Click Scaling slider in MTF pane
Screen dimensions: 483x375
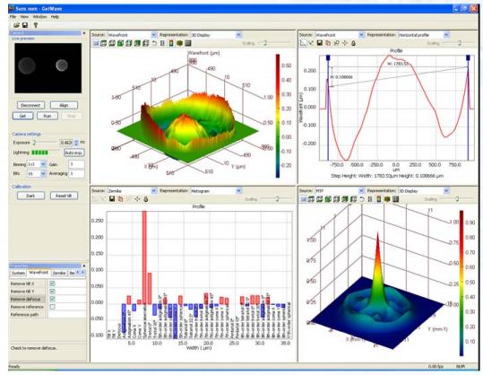click(457, 199)
